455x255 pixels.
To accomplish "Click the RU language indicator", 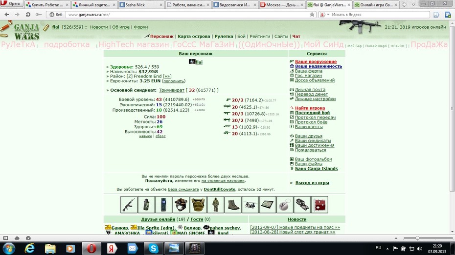I will coord(378,248).
